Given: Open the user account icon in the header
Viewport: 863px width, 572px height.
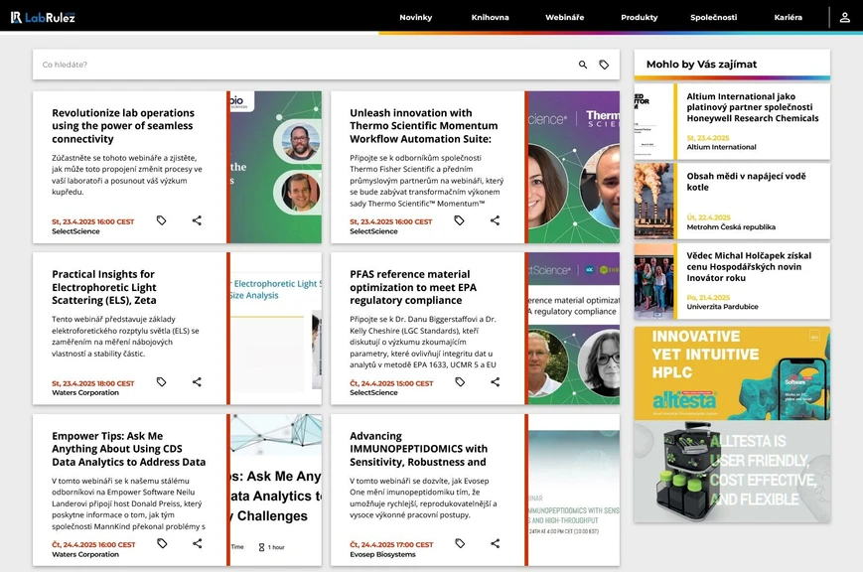Looking at the screenshot, I should click(844, 17).
